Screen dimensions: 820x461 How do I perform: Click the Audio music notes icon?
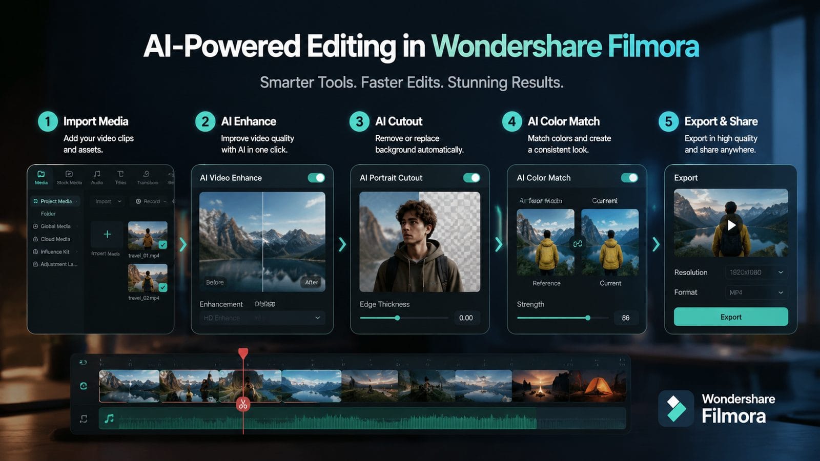[97, 174]
